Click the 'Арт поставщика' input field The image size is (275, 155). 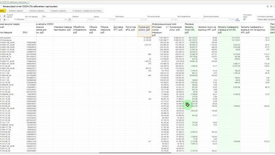tap(33, 19)
